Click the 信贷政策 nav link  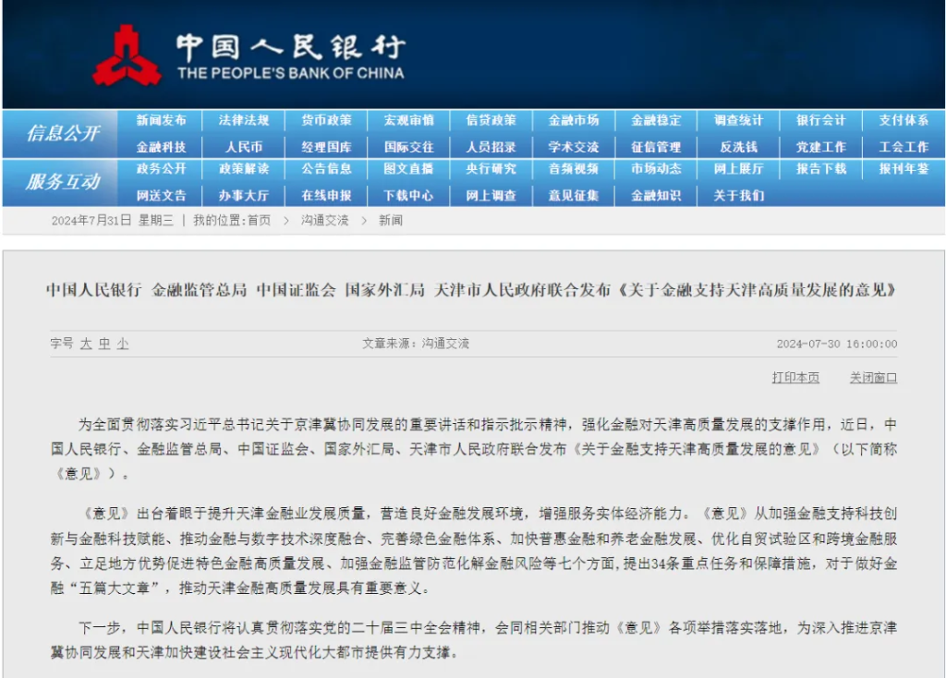coord(491,120)
